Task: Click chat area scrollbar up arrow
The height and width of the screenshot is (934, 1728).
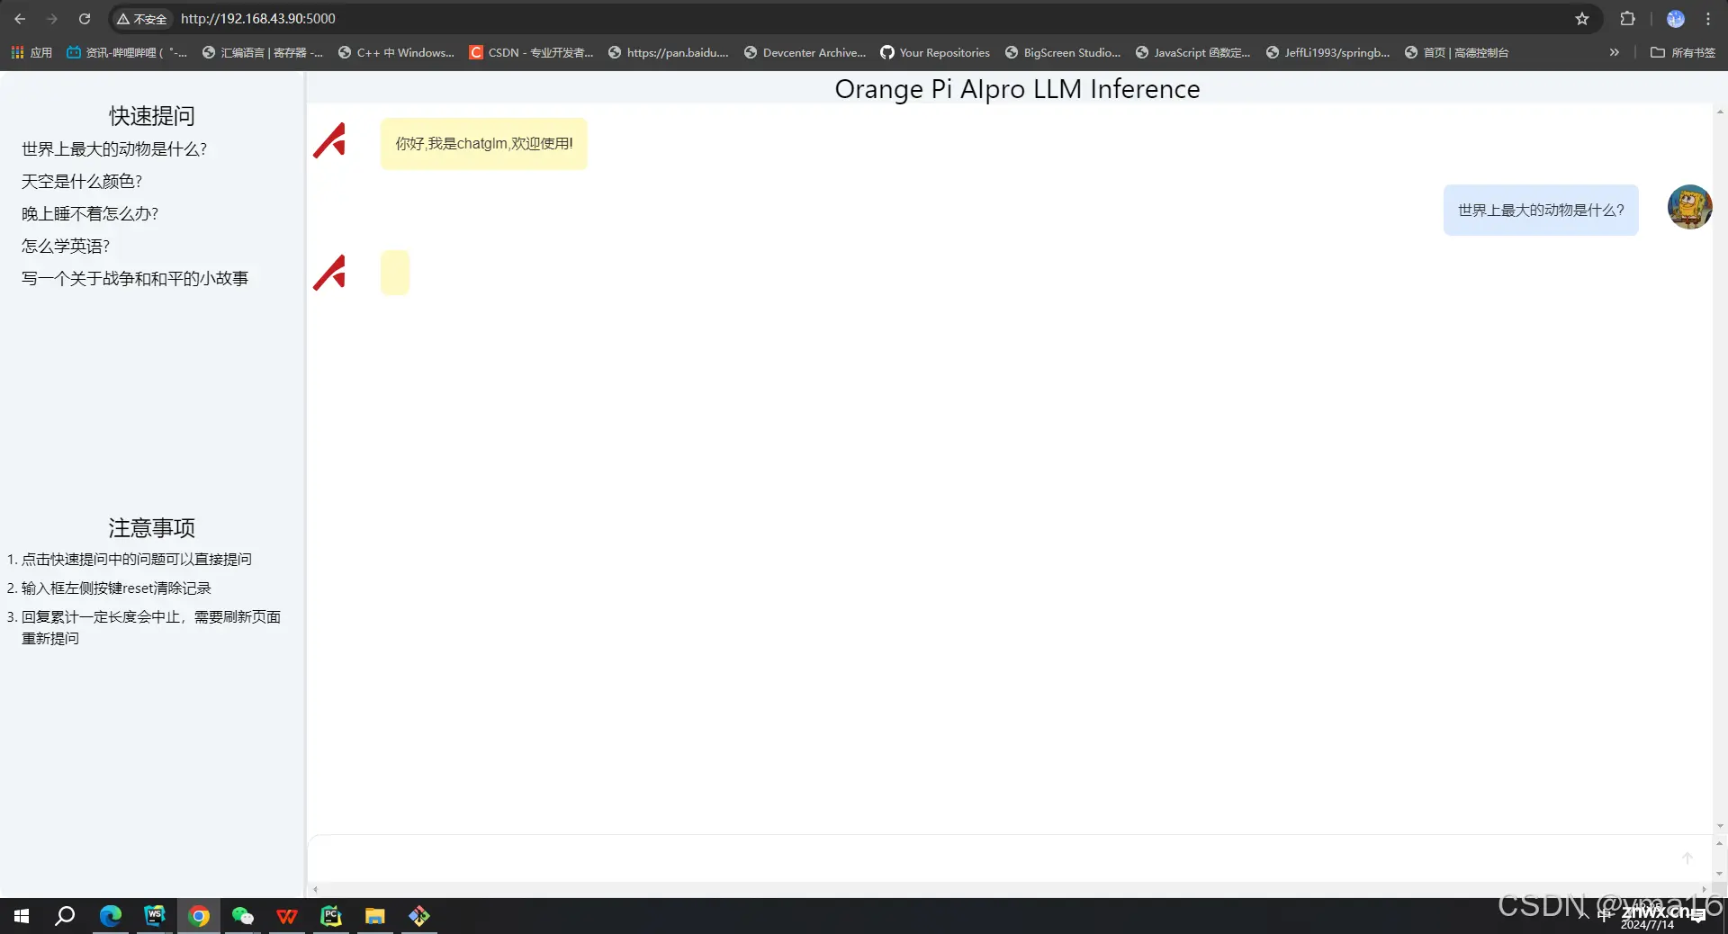Action: pos(1720,112)
